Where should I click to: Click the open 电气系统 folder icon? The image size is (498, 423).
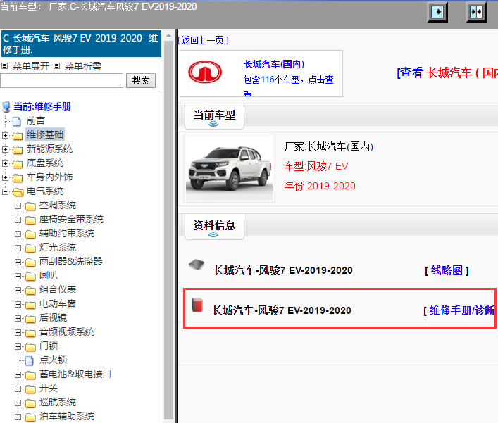(x=18, y=191)
